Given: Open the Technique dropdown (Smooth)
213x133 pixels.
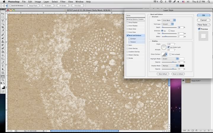Looking at the screenshot, I should [168, 24].
